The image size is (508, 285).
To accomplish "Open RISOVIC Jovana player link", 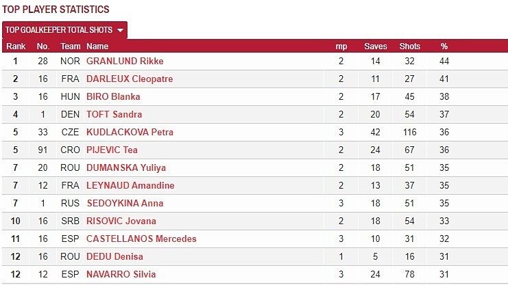I will 121,221.
